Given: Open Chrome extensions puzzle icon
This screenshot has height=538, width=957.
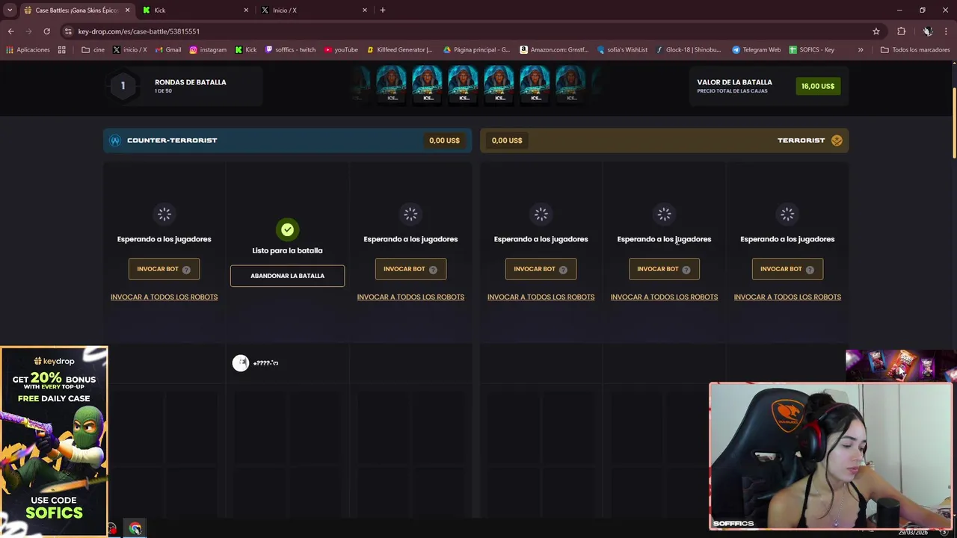Looking at the screenshot, I should (x=901, y=31).
